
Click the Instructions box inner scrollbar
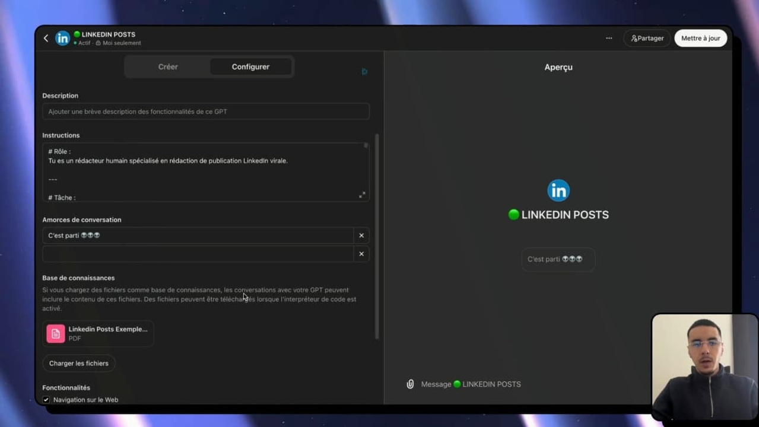(366, 146)
